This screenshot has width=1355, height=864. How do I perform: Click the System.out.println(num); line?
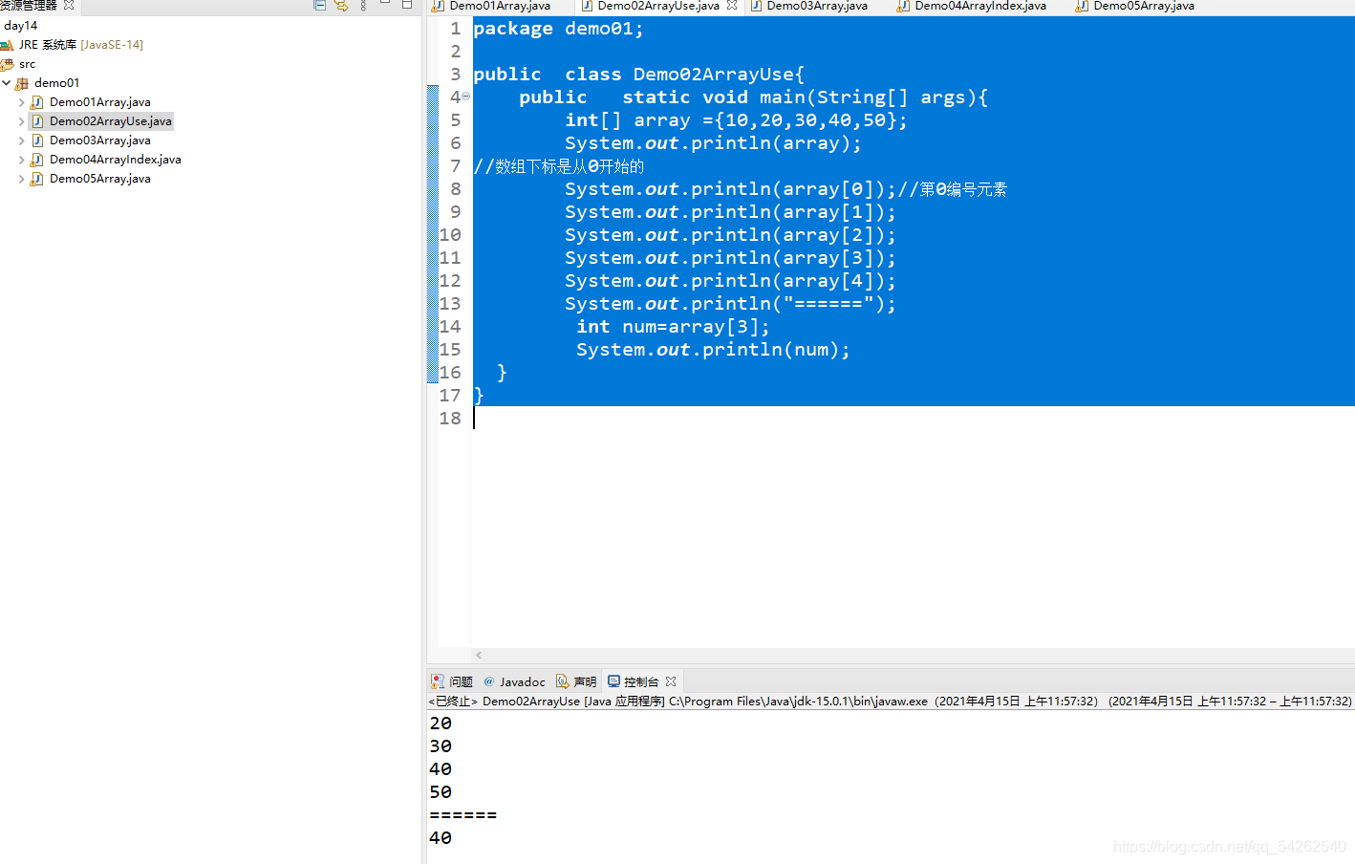tap(713, 350)
